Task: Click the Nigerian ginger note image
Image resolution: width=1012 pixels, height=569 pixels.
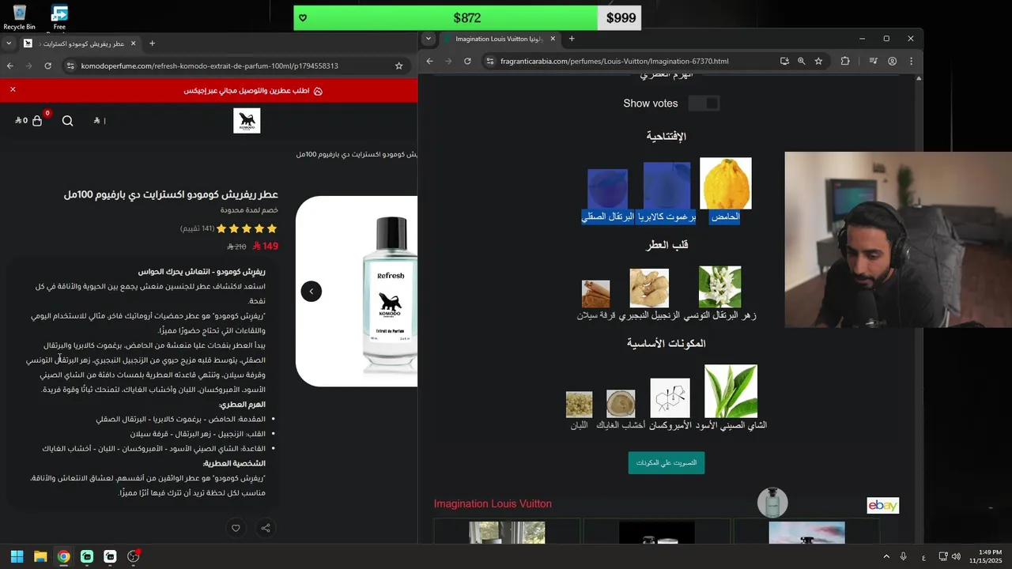Action: click(x=649, y=288)
